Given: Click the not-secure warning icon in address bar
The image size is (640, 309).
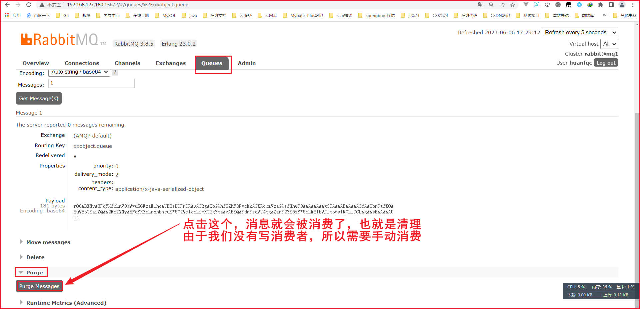Looking at the screenshot, I should point(42,5).
